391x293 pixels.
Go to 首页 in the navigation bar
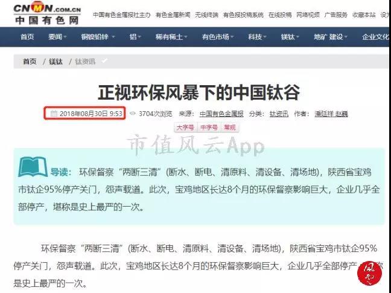click(27, 37)
